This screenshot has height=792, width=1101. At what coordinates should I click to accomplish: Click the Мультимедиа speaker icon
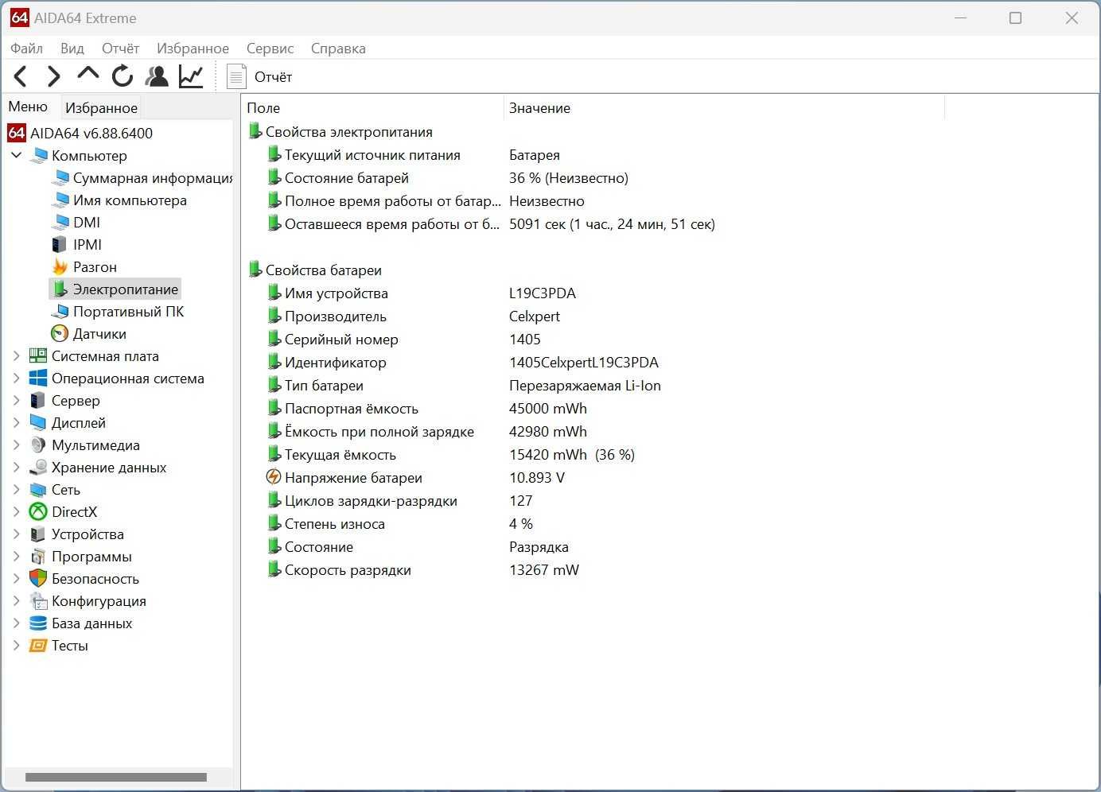37,445
